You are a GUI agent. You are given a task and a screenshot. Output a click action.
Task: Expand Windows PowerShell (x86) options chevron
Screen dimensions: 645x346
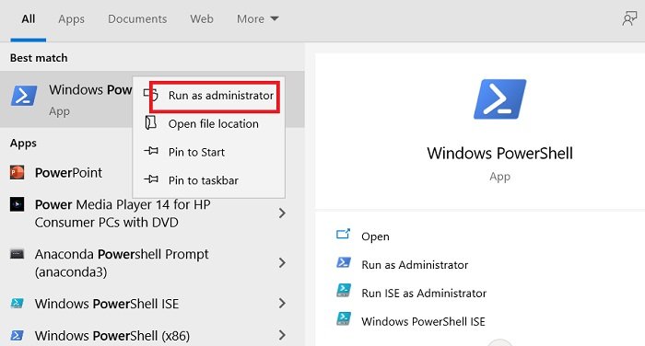pyautogui.click(x=282, y=335)
